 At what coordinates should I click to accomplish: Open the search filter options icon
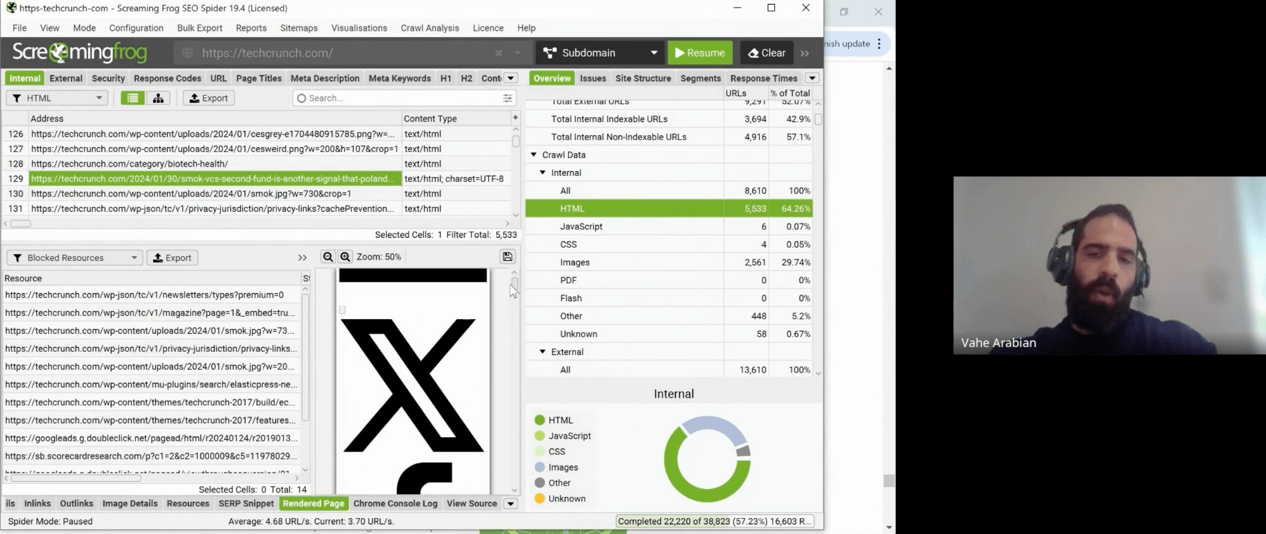pyautogui.click(x=507, y=98)
